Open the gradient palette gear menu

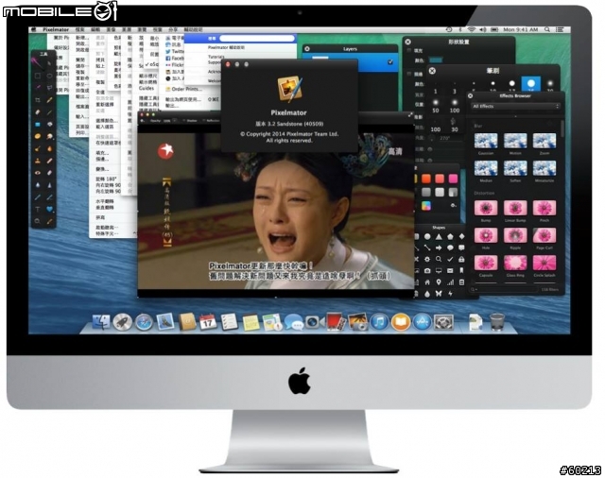click(x=454, y=205)
